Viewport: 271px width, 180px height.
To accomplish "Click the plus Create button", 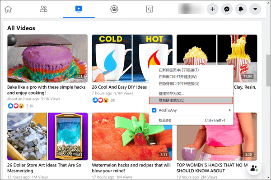I will (x=213, y=9).
